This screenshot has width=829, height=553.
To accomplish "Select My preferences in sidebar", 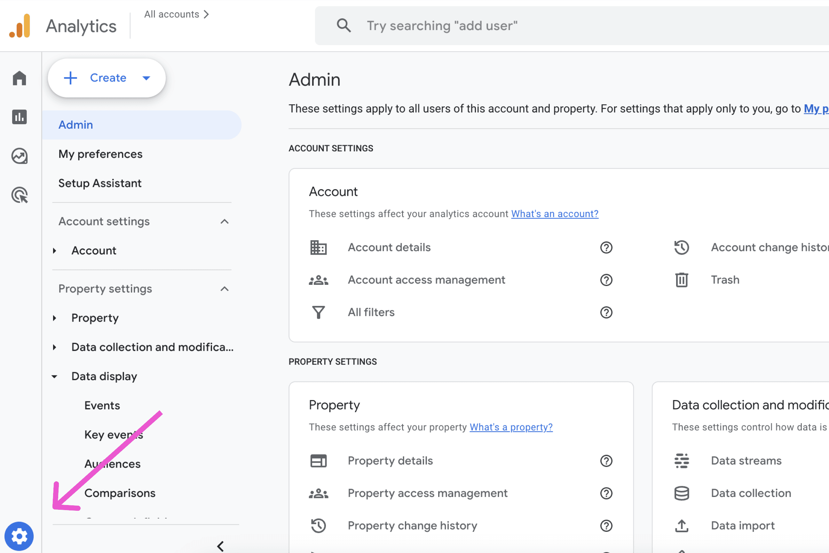I will (x=100, y=154).
